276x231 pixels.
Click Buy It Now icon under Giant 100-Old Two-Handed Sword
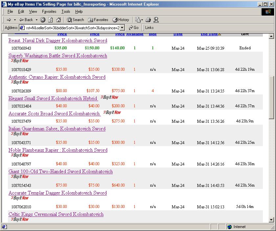(20, 176)
